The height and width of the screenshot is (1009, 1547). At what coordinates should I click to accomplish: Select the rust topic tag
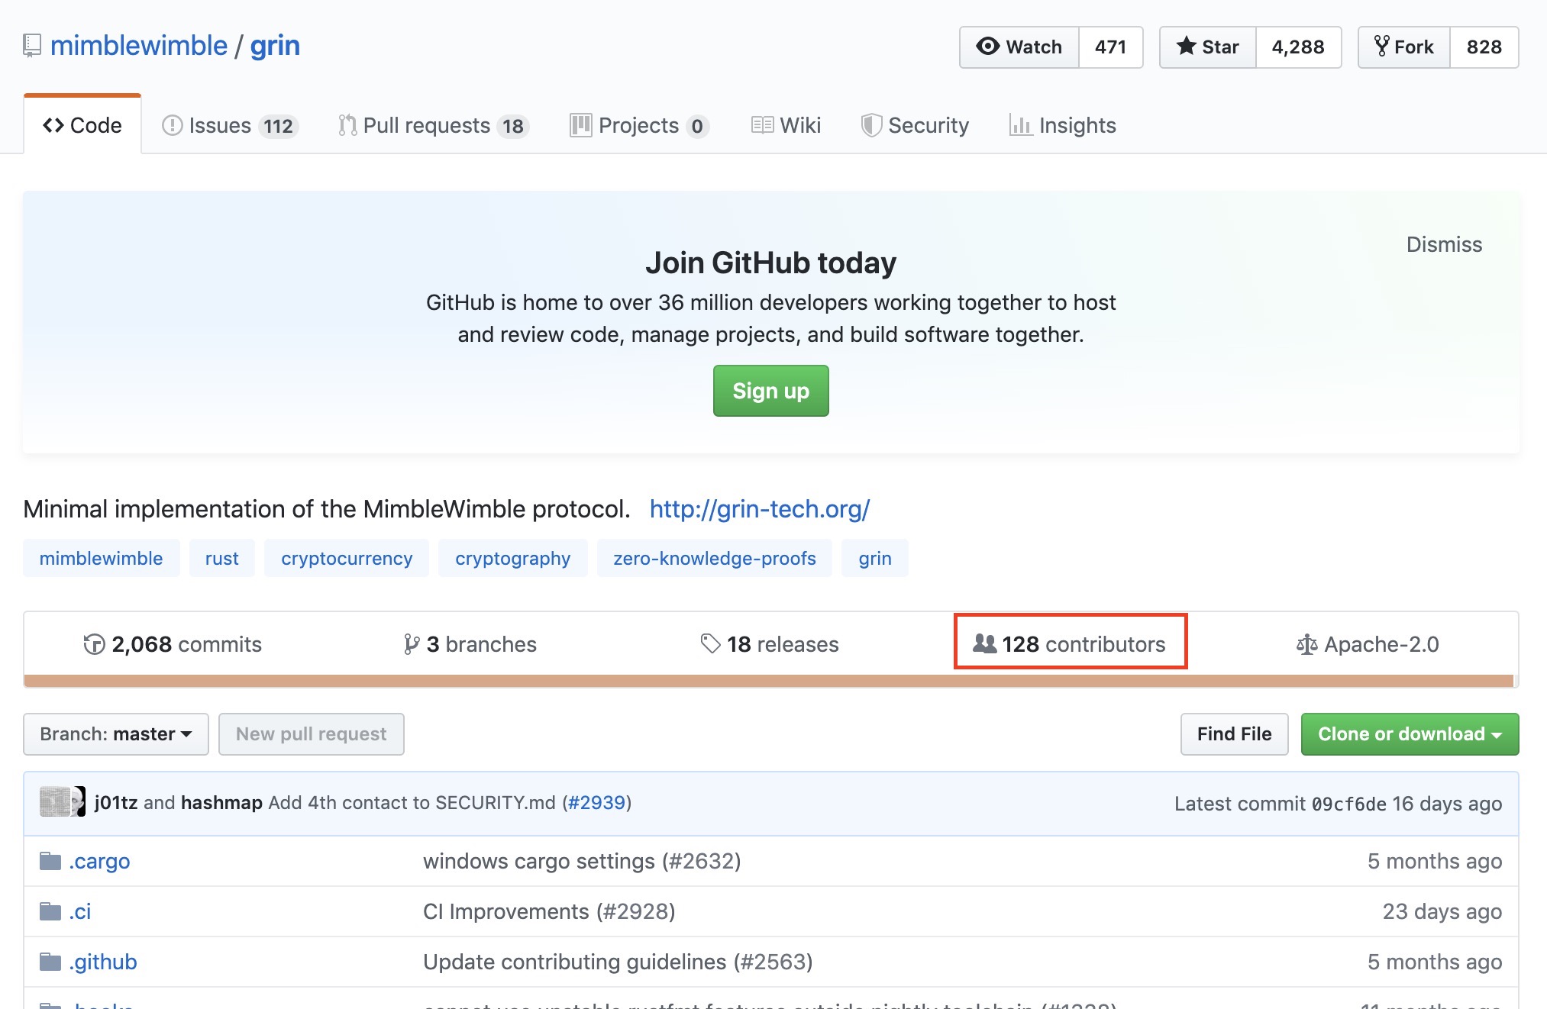coord(221,558)
